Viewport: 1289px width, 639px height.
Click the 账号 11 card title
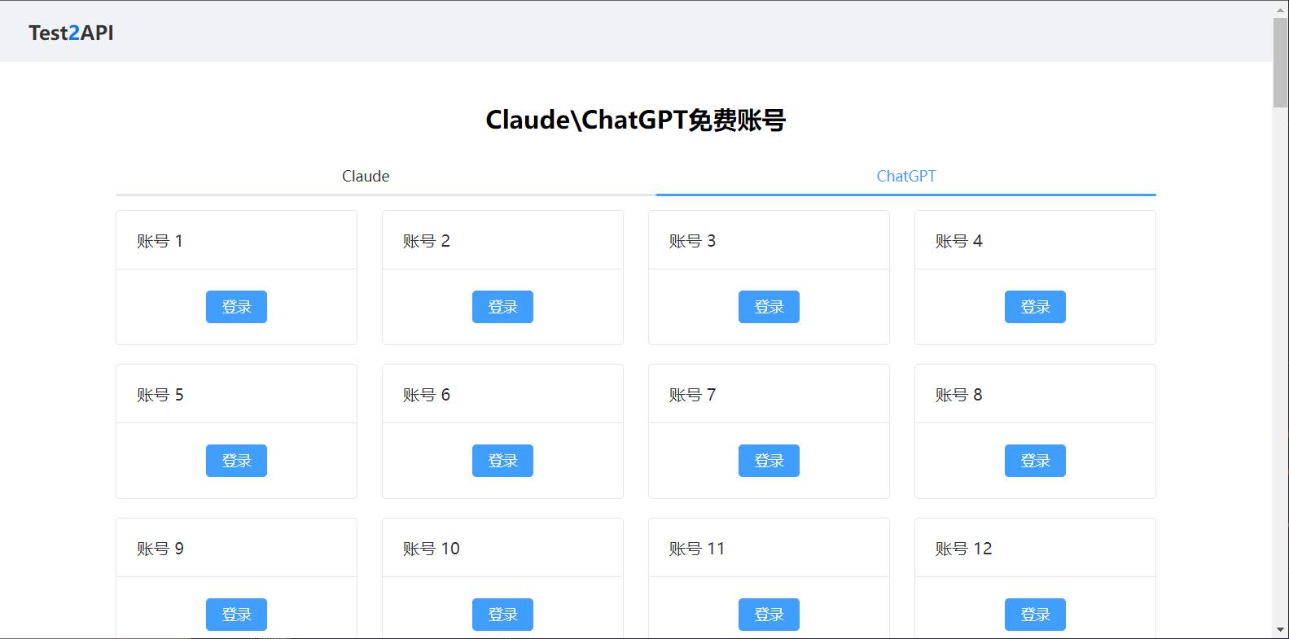697,549
